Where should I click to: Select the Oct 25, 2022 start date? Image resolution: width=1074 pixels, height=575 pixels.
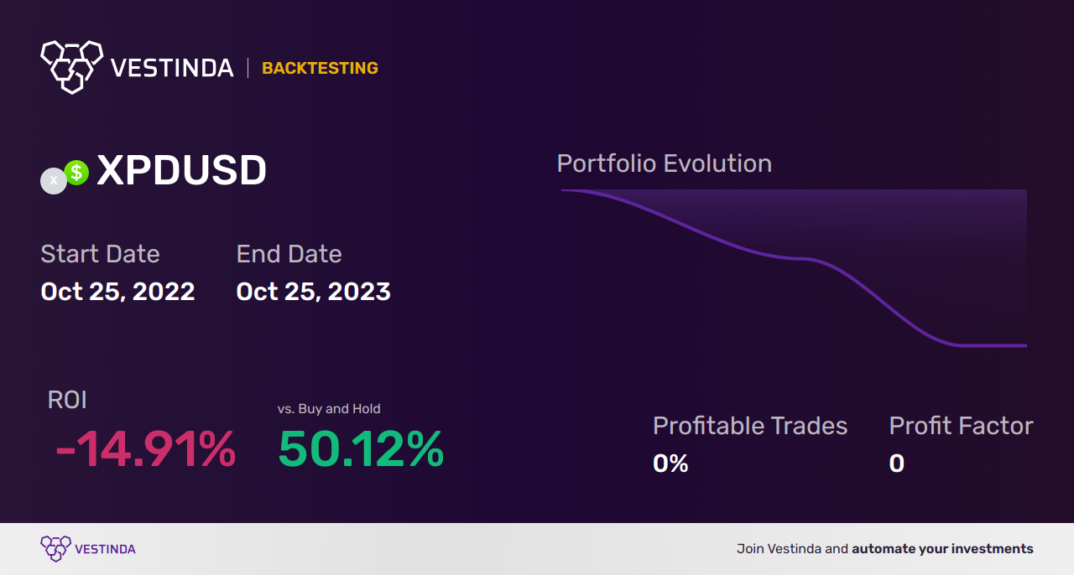tap(117, 292)
